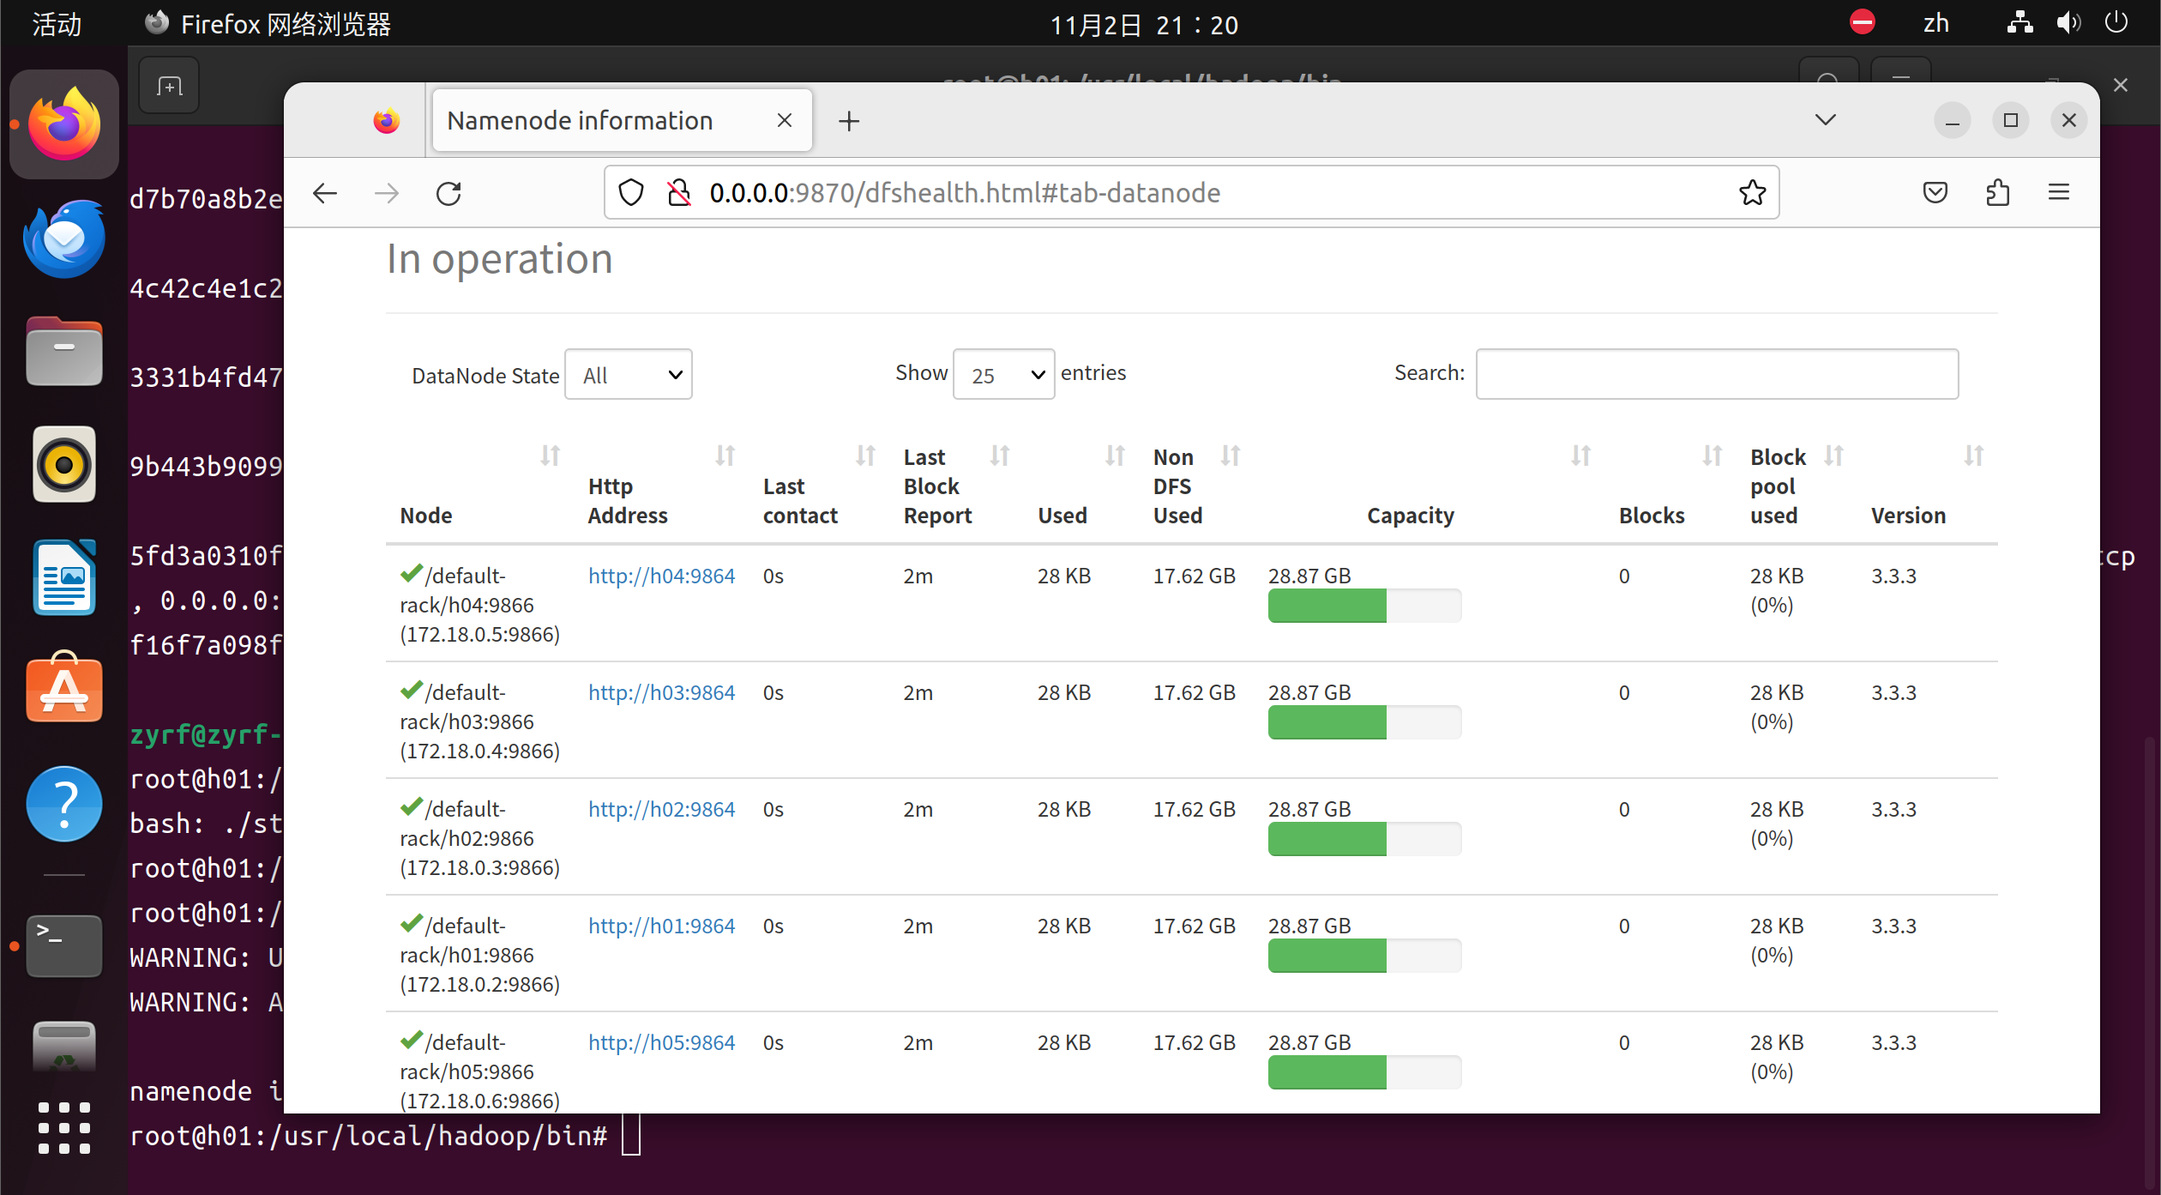Open the Pocket save icon
2161x1195 pixels.
pos(1935,193)
